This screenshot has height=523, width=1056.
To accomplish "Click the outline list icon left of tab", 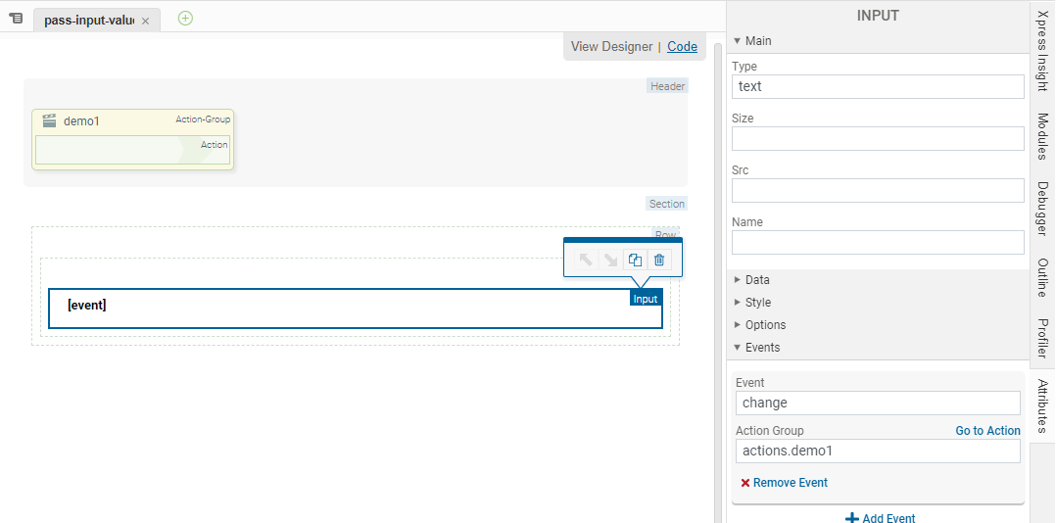I will pyautogui.click(x=16, y=19).
